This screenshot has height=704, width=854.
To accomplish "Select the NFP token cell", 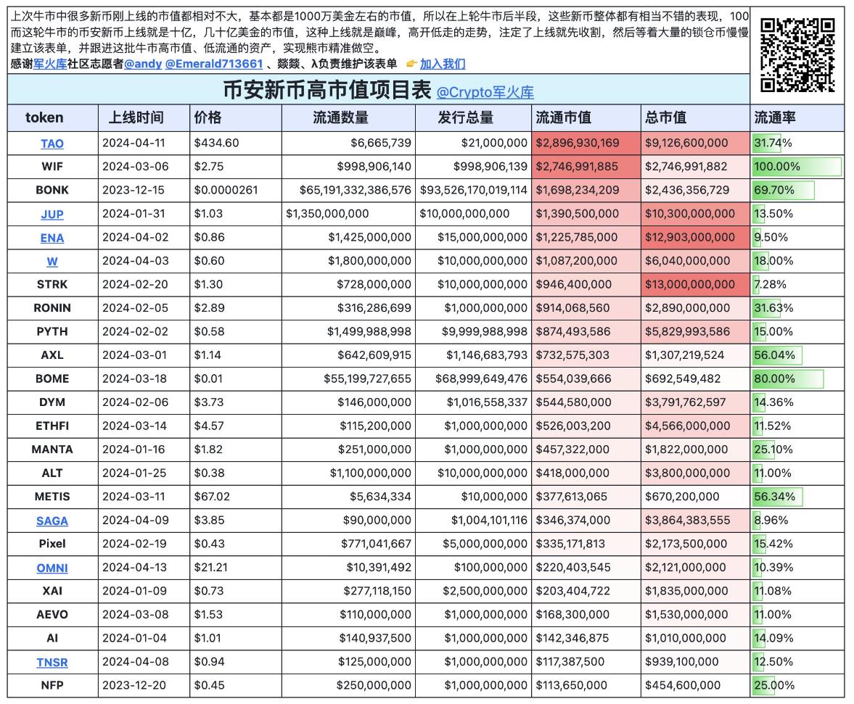I will tap(52, 685).
